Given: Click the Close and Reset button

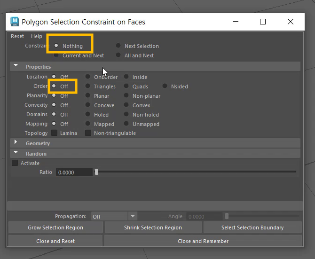Looking at the screenshot, I should [55, 241].
